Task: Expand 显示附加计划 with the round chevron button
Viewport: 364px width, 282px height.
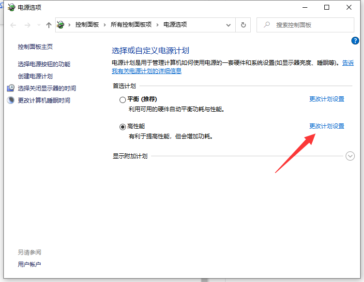Action: 350,156
